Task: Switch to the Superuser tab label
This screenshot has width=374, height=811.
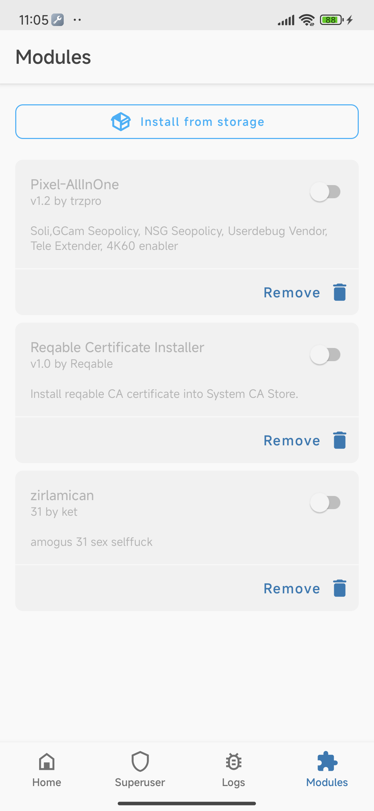Action: 140,783
